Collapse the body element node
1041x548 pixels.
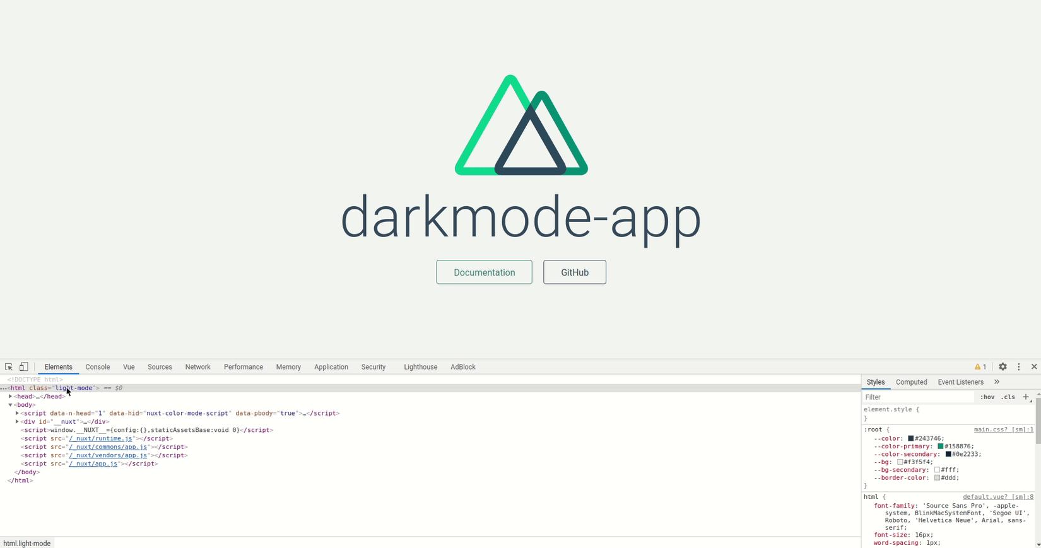coord(11,405)
